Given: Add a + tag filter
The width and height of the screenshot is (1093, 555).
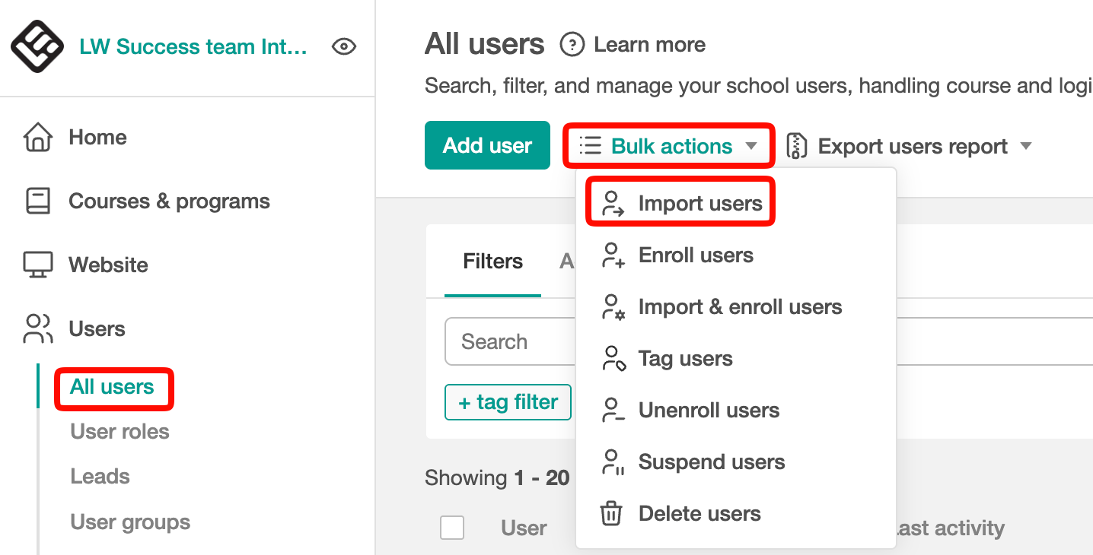Looking at the screenshot, I should click(x=508, y=402).
